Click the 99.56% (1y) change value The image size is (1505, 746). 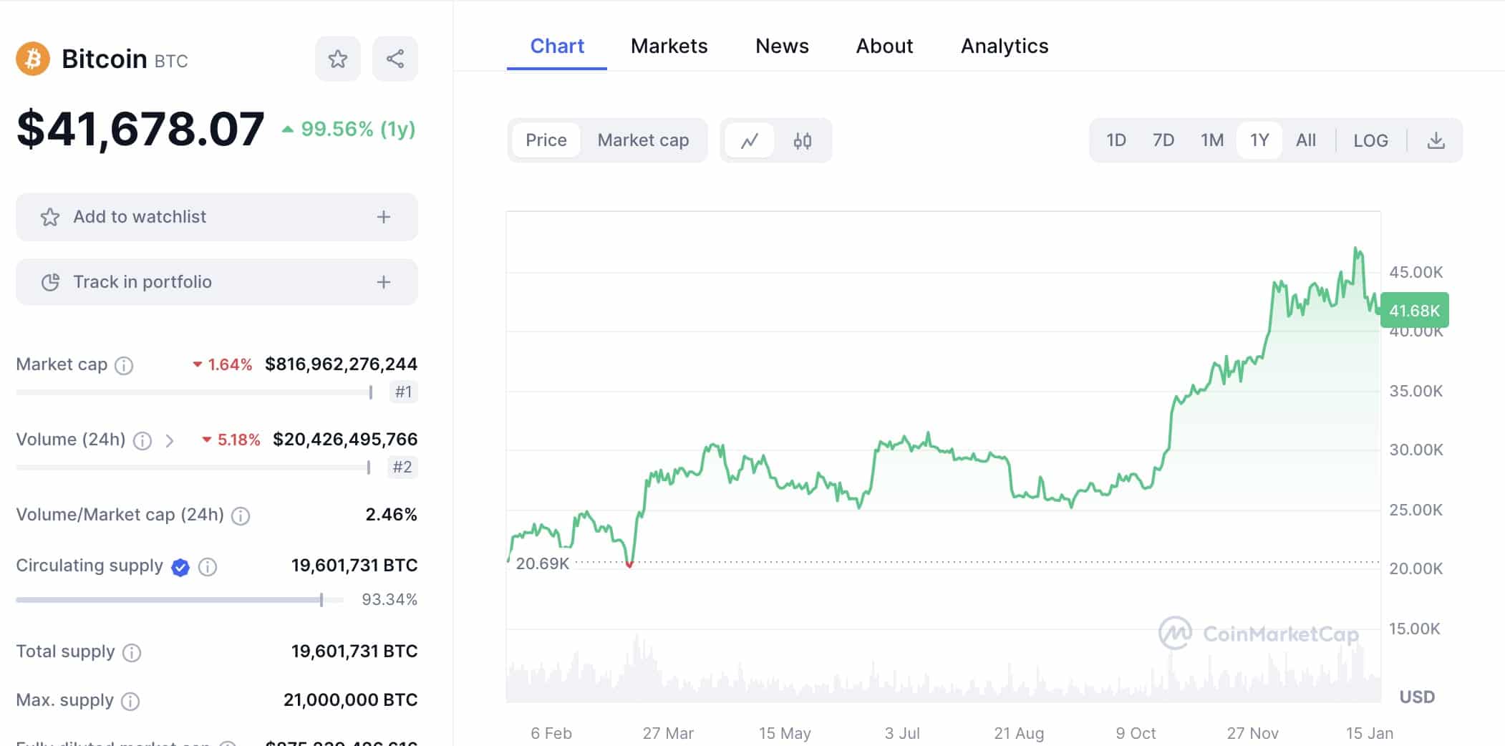(349, 129)
